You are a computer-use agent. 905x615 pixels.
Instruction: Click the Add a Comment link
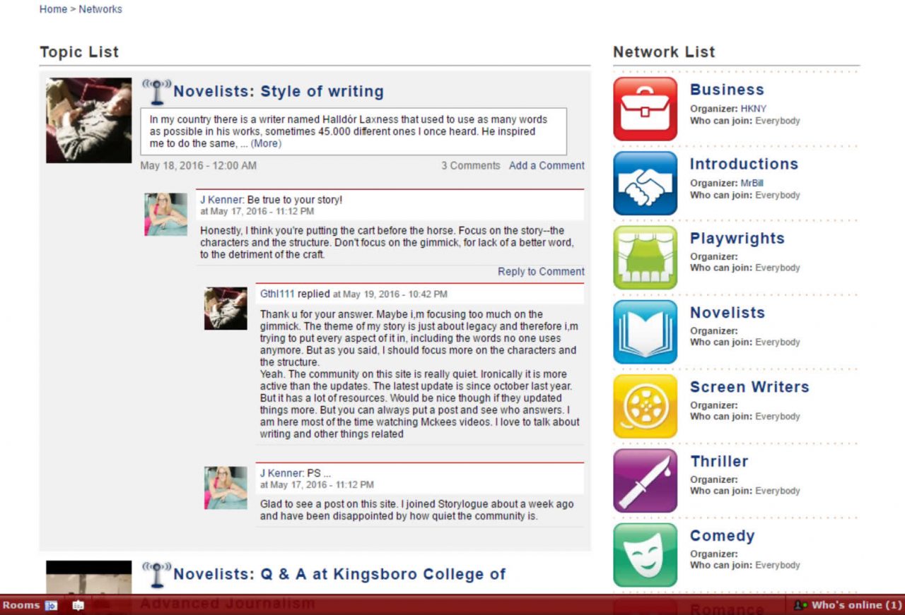click(x=547, y=165)
